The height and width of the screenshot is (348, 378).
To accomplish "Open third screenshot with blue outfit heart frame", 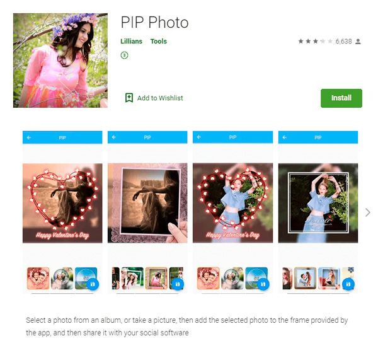I will point(233,212).
